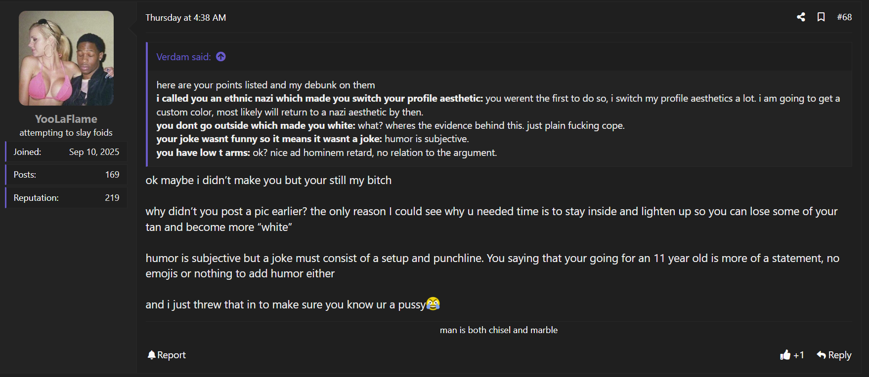Click the up-arrow beside "Verdam said:"
Screen dimensions: 869x377
(x=221, y=57)
